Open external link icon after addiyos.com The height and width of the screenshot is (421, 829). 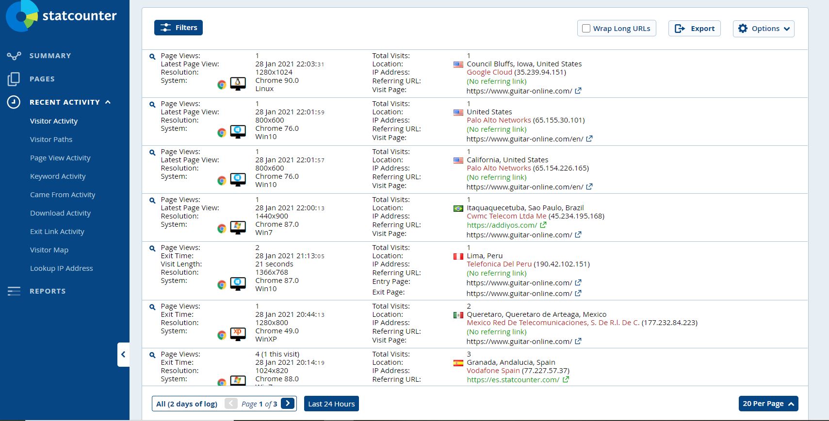click(543, 225)
